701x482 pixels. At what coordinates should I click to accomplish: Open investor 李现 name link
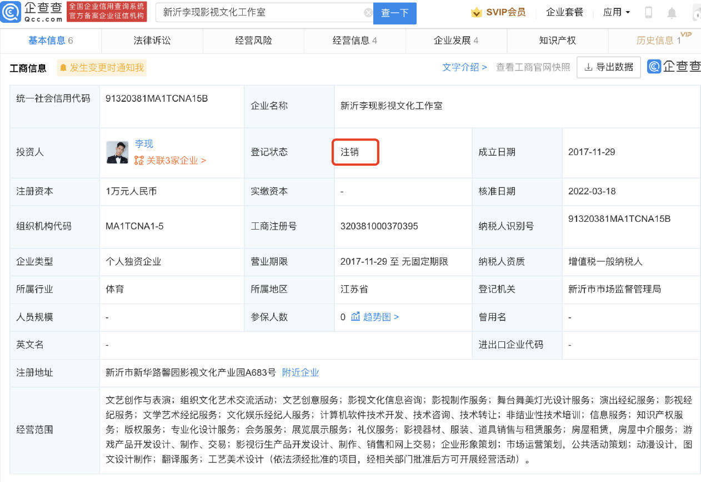click(x=144, y=143)
